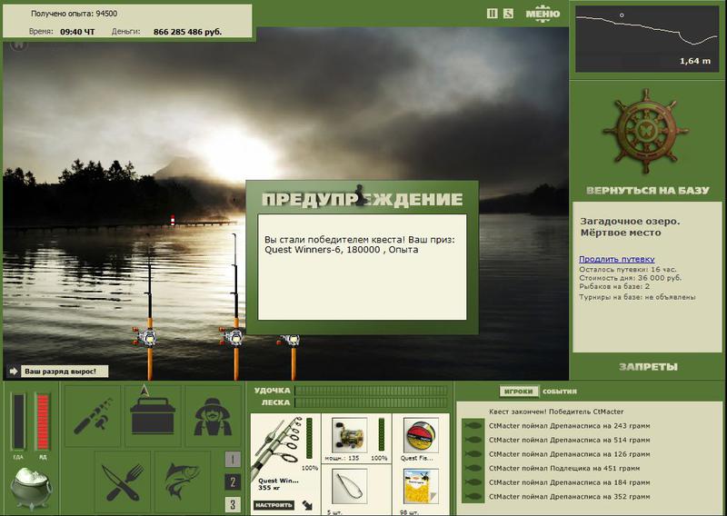The width and height of the screenshot is (727, 516).
Task: Click fish icon beside Дрепанасписа 243 грамм
Action: click(x=473, y=425)
